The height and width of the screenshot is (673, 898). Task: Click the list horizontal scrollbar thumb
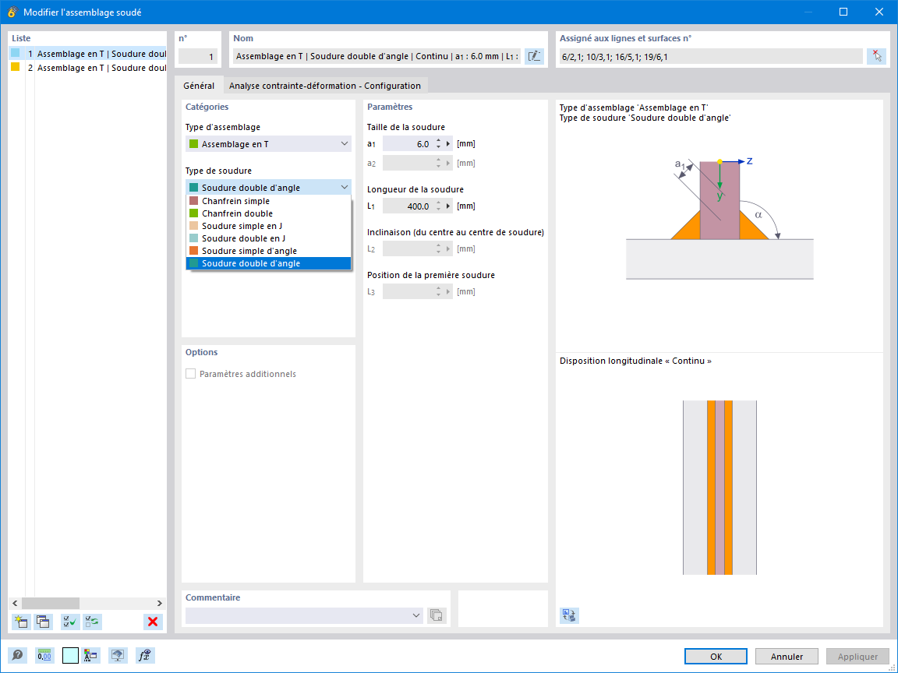(51, 603)
